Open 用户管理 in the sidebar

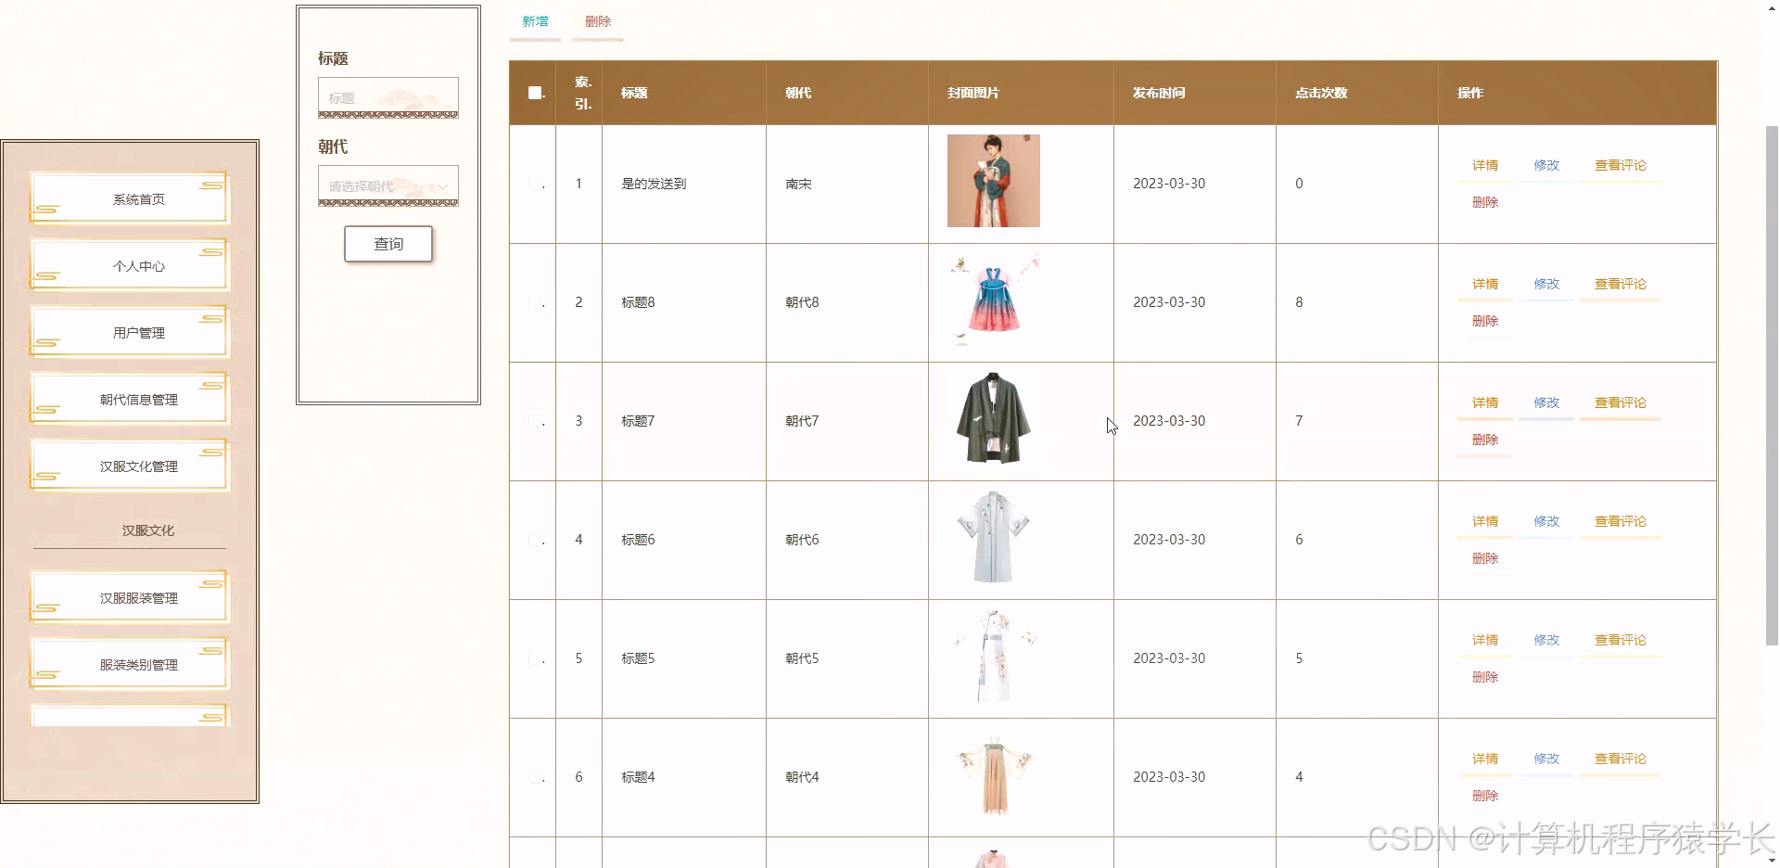click(x=129, y=331)
